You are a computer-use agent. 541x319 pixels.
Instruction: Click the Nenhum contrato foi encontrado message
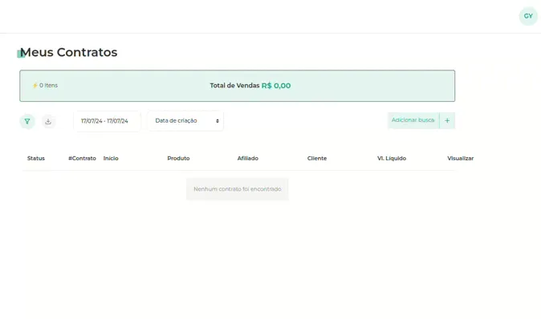tap(238, 189)
